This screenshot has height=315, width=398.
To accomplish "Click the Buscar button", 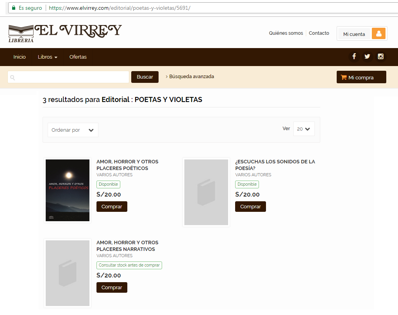I will 145,77.
